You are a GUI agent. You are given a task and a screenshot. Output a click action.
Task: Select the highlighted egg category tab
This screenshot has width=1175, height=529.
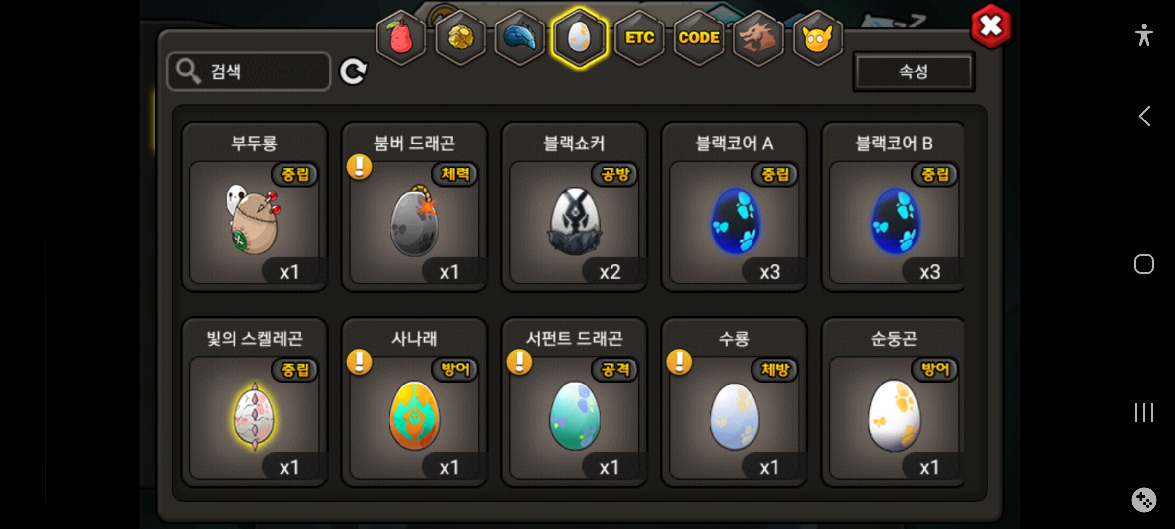[x=579, y=38]
